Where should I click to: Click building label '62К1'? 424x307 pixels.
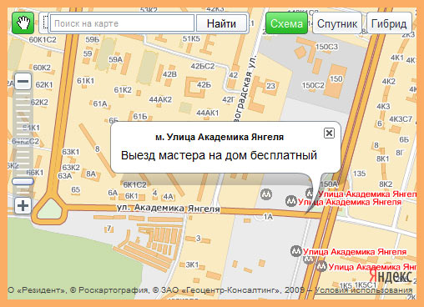point(44,84)
